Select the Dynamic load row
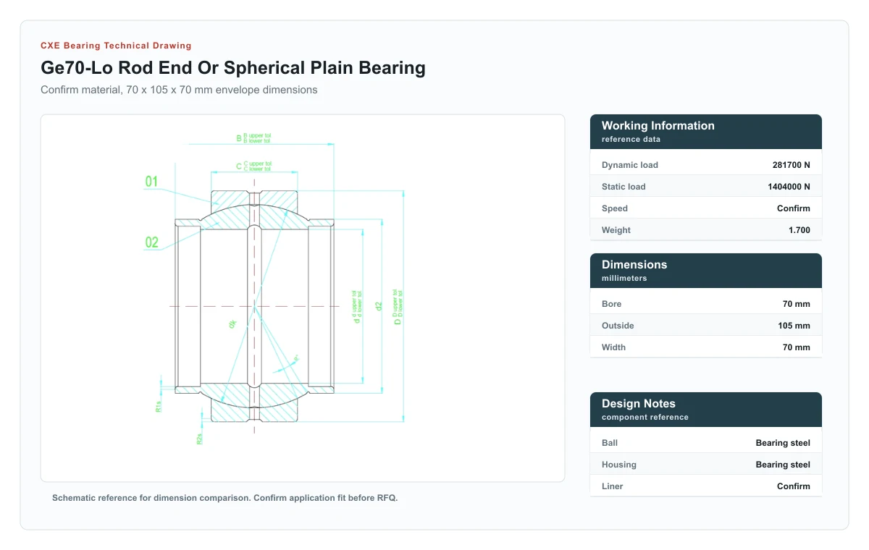The image size is (869, 550). (706, 165)
